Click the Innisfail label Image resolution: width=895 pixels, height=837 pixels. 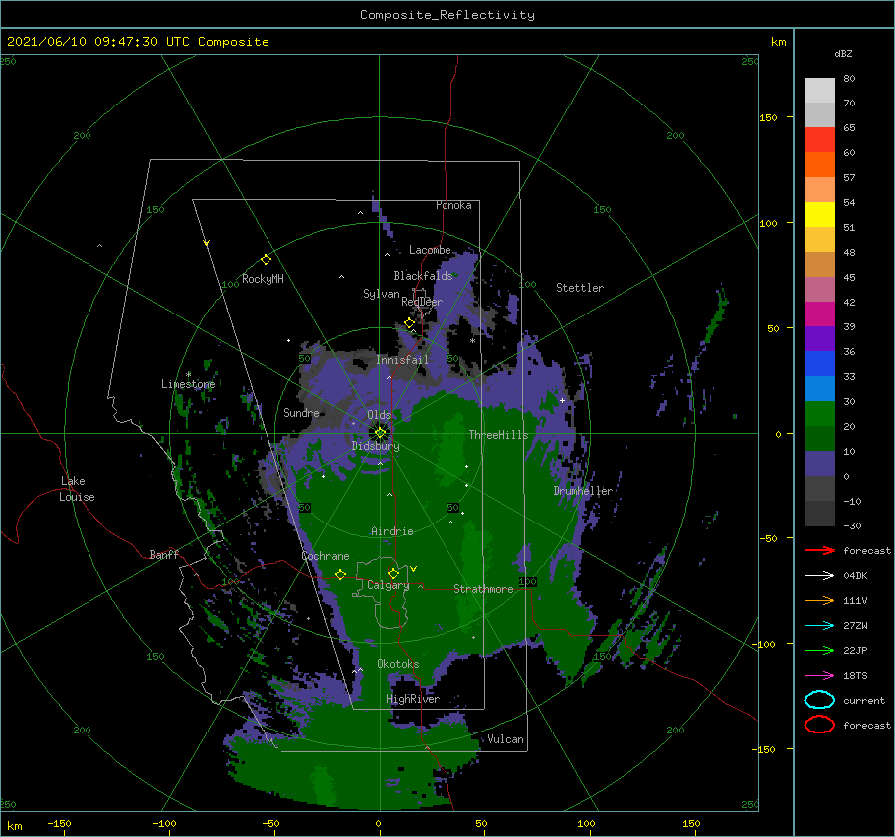pyautogui.click(x=402, y=360)
